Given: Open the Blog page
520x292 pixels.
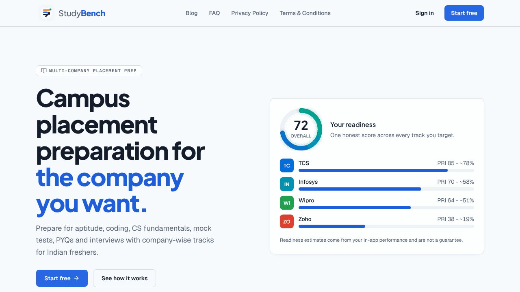Looking at the screenshot, I should tap(192, 13).
